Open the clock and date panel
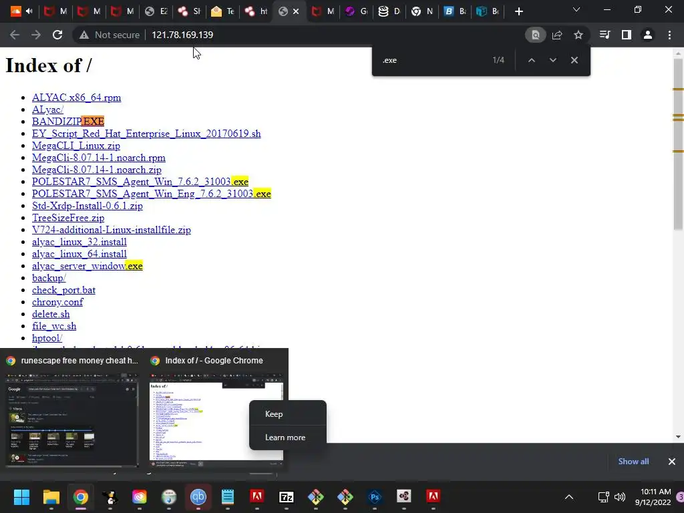Viewport: 684px width, 513px height. click(653, 497)
